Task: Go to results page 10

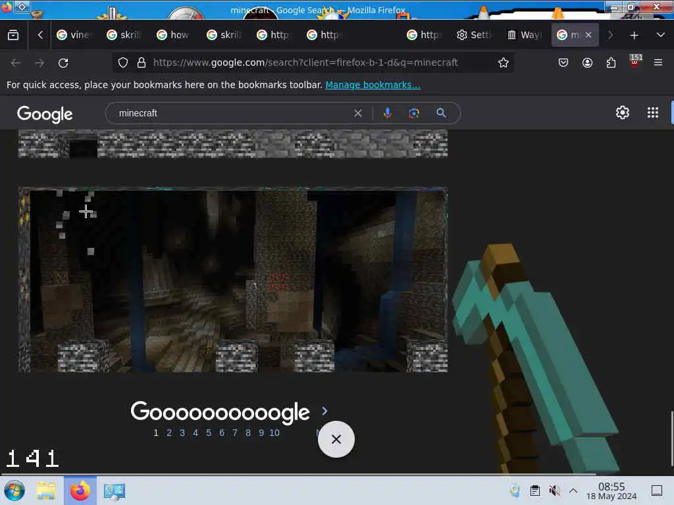Action: click(274, 433)
